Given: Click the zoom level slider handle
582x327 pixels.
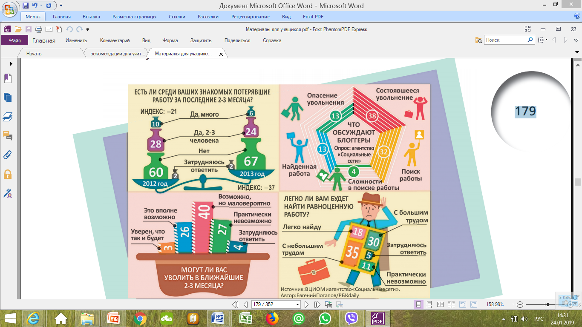Looking at the screenshot, I should (547, 304).
